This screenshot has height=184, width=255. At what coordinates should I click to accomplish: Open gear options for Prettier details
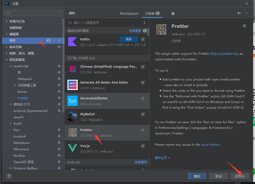point(245,26)
